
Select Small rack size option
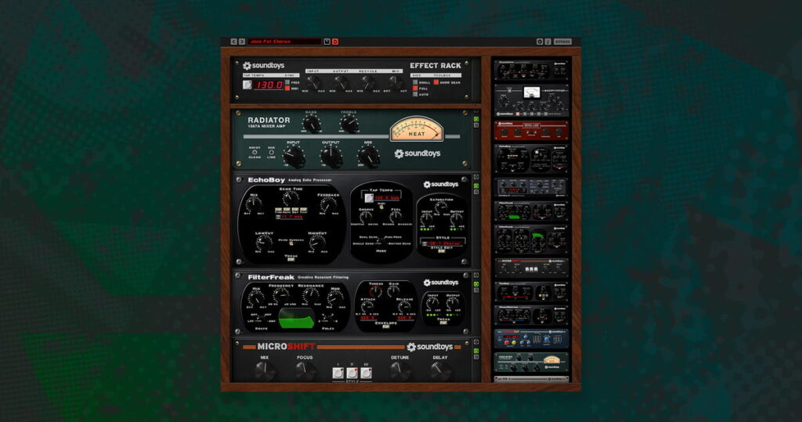[x=415, y=82]
